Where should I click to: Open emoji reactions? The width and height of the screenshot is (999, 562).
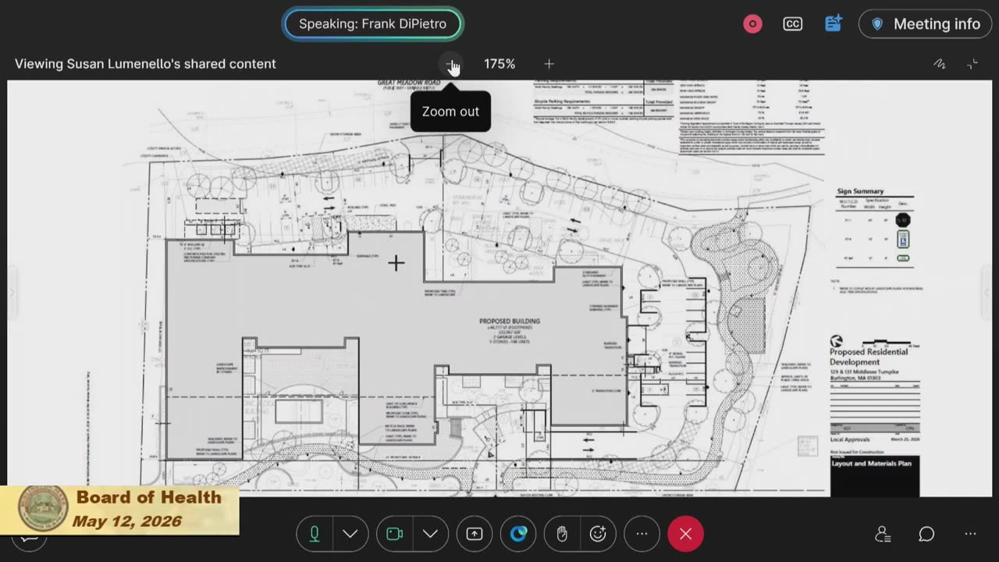(599, 534)
